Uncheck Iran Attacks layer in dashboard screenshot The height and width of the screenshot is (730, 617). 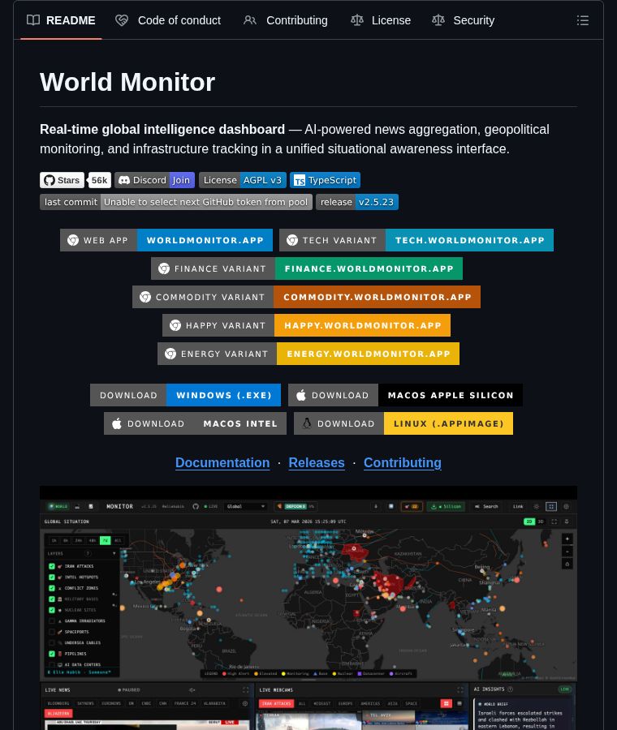(x=52, y=566)
